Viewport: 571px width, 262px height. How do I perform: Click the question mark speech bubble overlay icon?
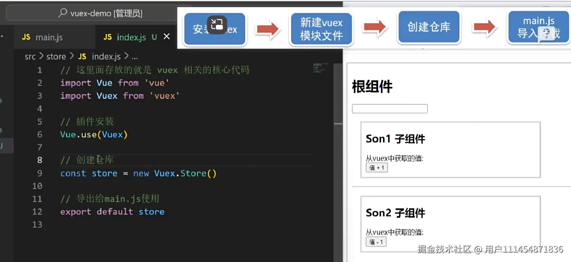coord(546,34)
